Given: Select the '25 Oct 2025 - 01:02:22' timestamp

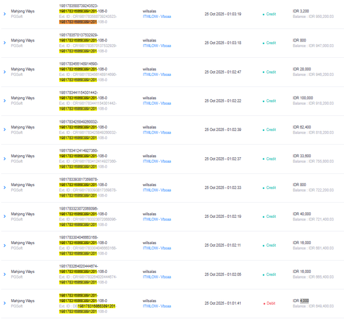Looking at the screenshot, I should tap(223, 101).
